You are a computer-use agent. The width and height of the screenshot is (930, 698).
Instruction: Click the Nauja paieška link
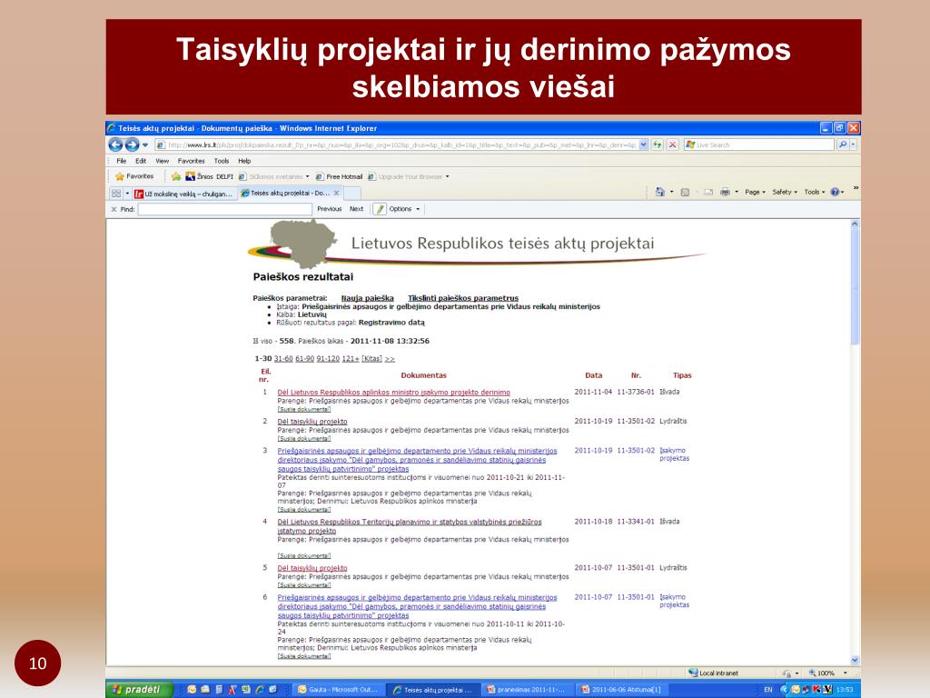[x=367, y=298]
